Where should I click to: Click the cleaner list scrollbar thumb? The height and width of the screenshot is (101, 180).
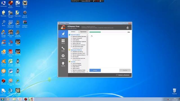pyautogui.click(x=87, y=45)
